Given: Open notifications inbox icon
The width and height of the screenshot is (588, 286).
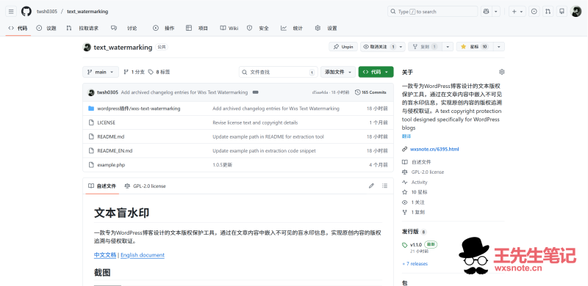Looking at the screenshot, I should [x=562, y=12].
